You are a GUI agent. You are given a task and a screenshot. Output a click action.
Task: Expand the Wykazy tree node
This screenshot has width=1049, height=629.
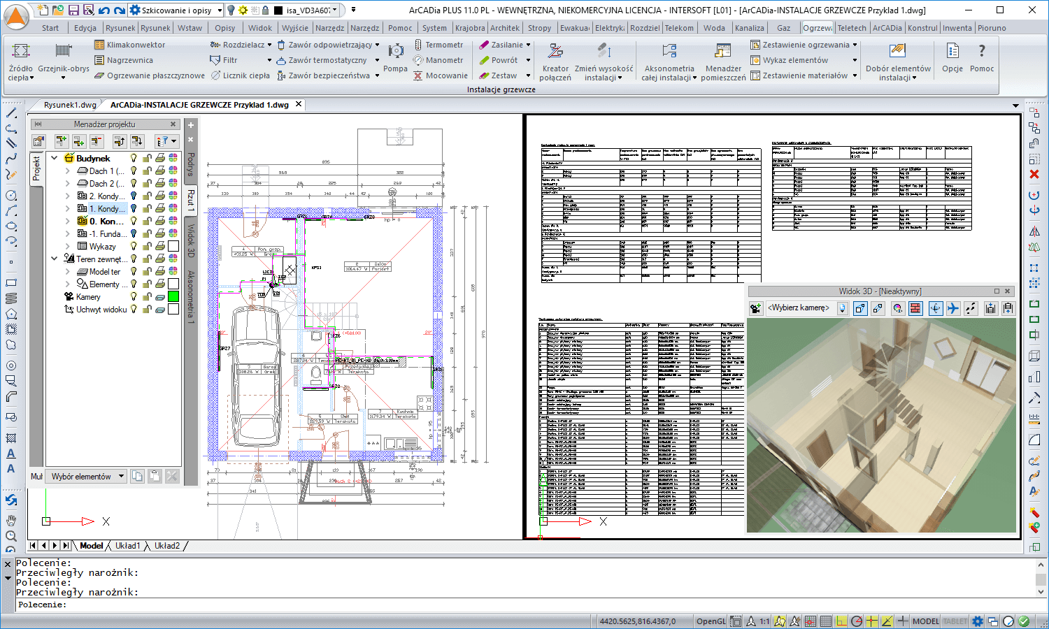click(x=67, y=247)
